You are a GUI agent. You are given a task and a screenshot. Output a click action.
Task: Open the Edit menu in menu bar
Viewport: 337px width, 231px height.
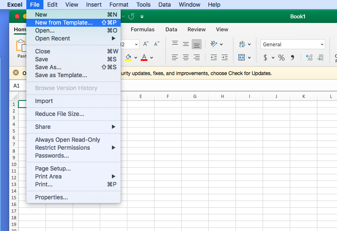[x=53, y=5]
